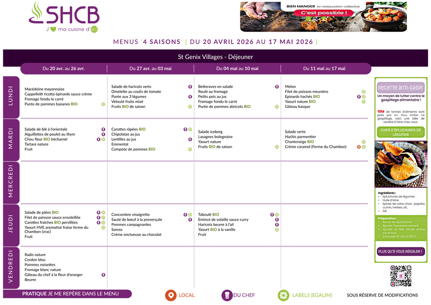Click chef icon beside Betteraves en salade
Viewport: 431px width, 305px height.
pyautogui.click(x=277, y=87)
